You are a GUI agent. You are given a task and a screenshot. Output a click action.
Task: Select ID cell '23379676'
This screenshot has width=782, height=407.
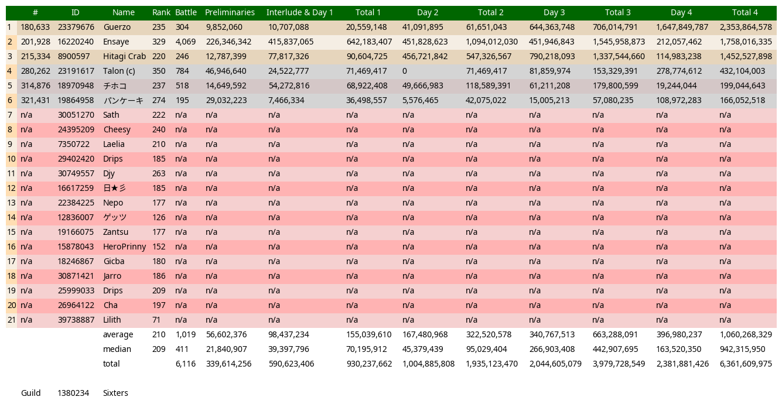click(76, 27)
